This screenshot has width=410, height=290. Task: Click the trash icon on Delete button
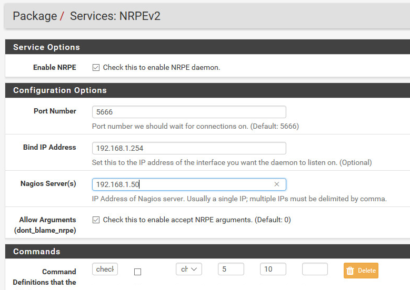click(x=350, y=271)
